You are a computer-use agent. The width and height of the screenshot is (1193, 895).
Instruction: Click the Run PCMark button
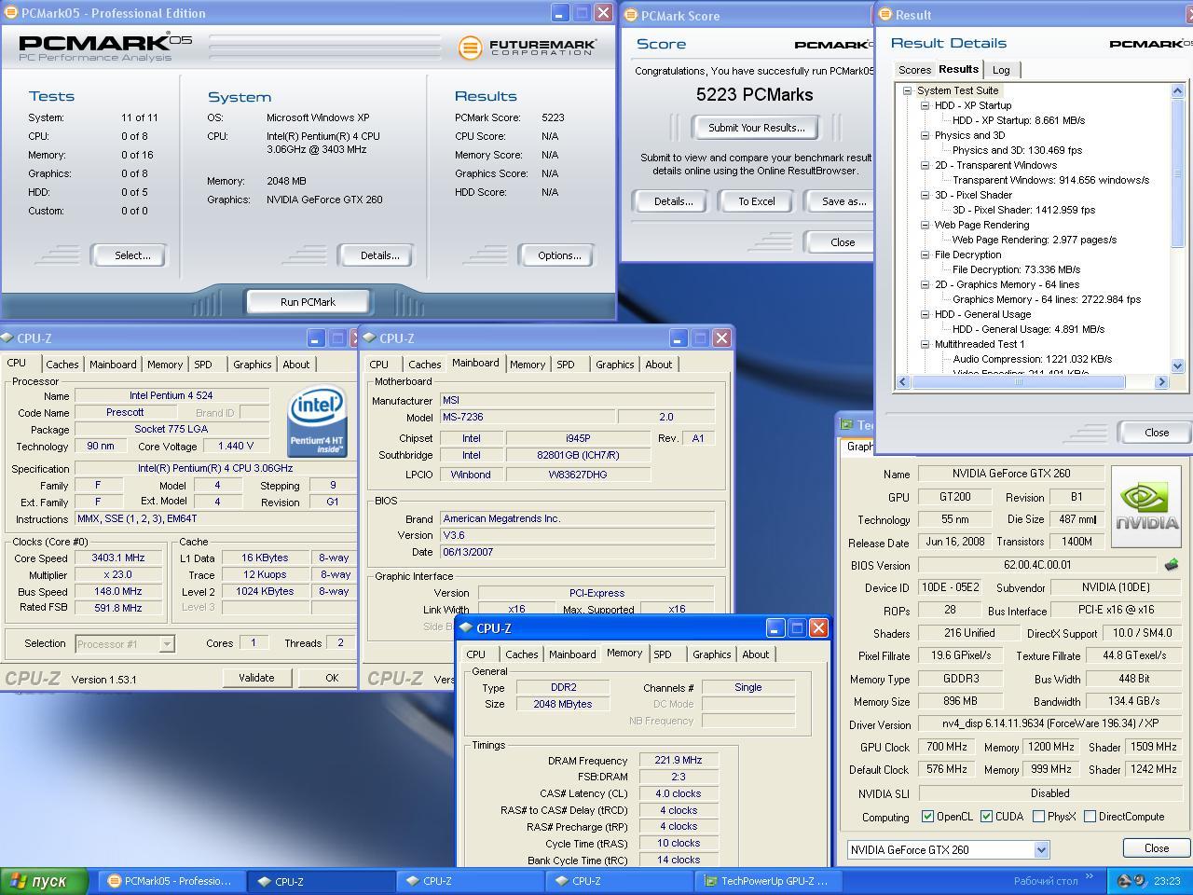[308, 302]
